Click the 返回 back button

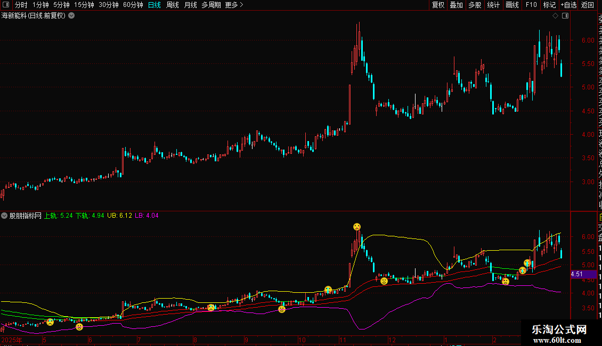[588, 5]
